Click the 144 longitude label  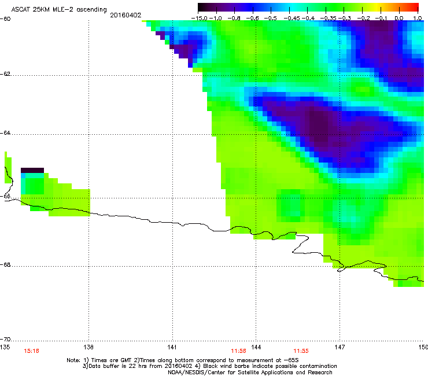click(x=256, y=347)
